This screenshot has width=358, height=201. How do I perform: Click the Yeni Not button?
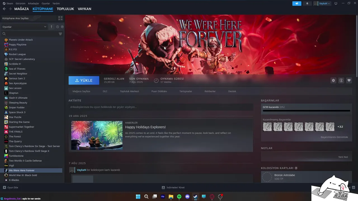tap(343, 157)
